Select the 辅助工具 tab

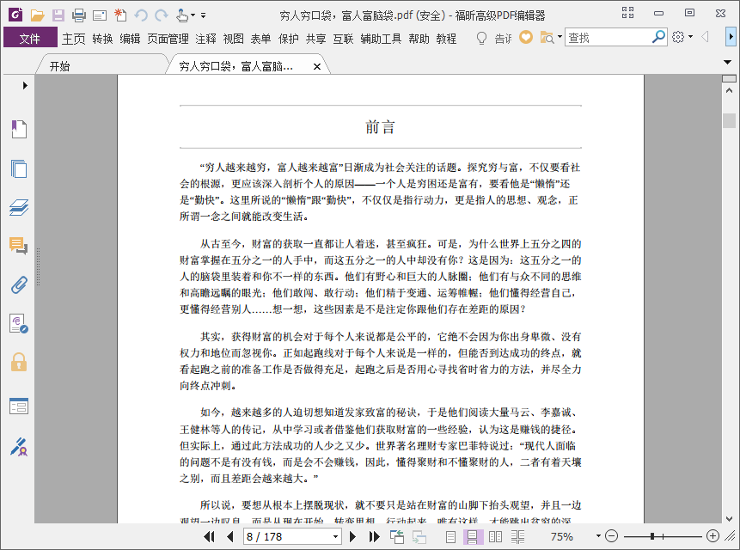[381, 38]
